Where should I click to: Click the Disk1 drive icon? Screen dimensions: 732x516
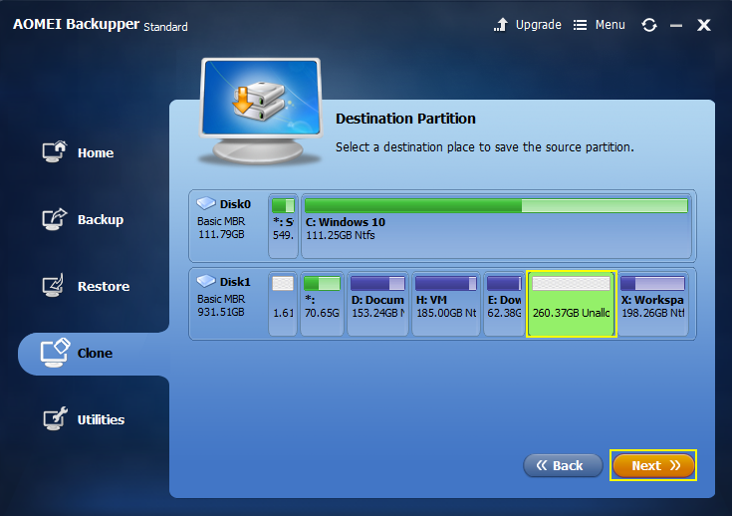click(x=206, y=281)
